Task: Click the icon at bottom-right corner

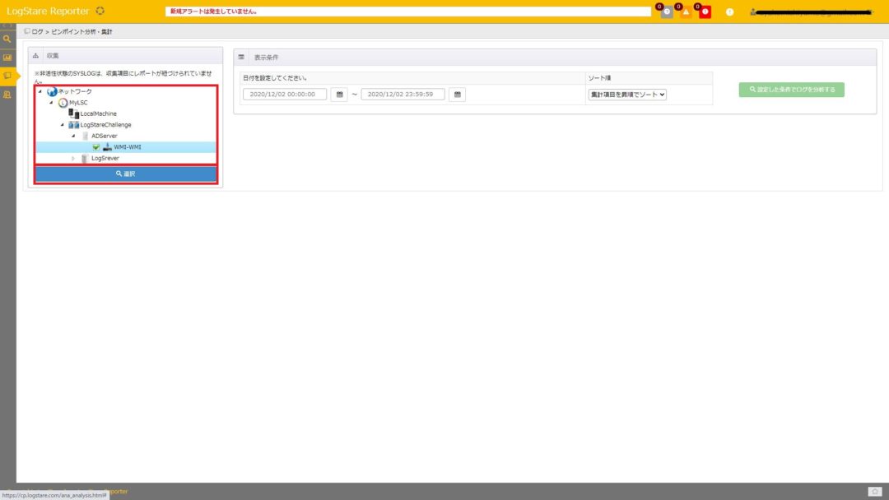Action: pyautogui.click(x=875, y=492)
